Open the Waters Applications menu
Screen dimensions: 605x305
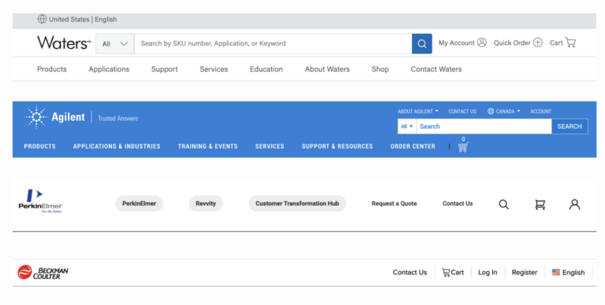[x=109, y=69]
